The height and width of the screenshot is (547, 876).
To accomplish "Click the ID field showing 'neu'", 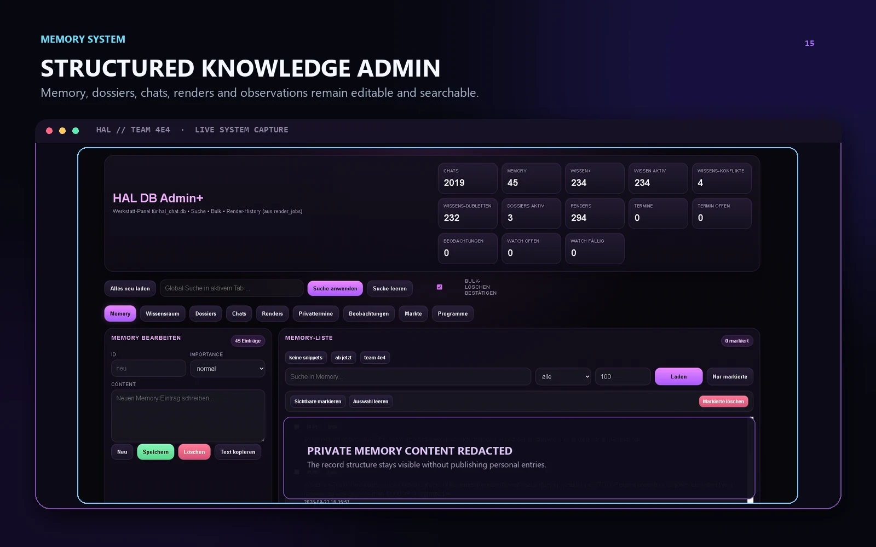I will (148, 369).
